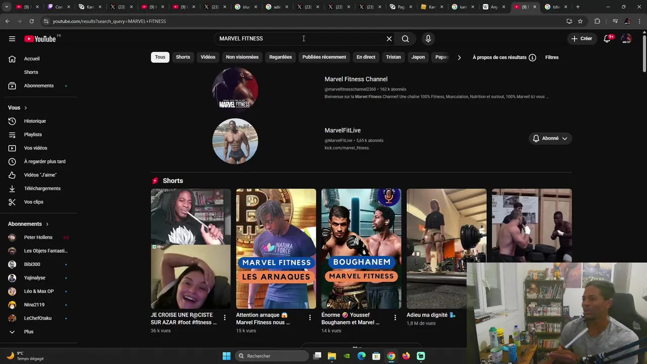This screenshot has width=647, height=364.
Task: Select the Non visionnées chip
Action: tap(242, 57)
